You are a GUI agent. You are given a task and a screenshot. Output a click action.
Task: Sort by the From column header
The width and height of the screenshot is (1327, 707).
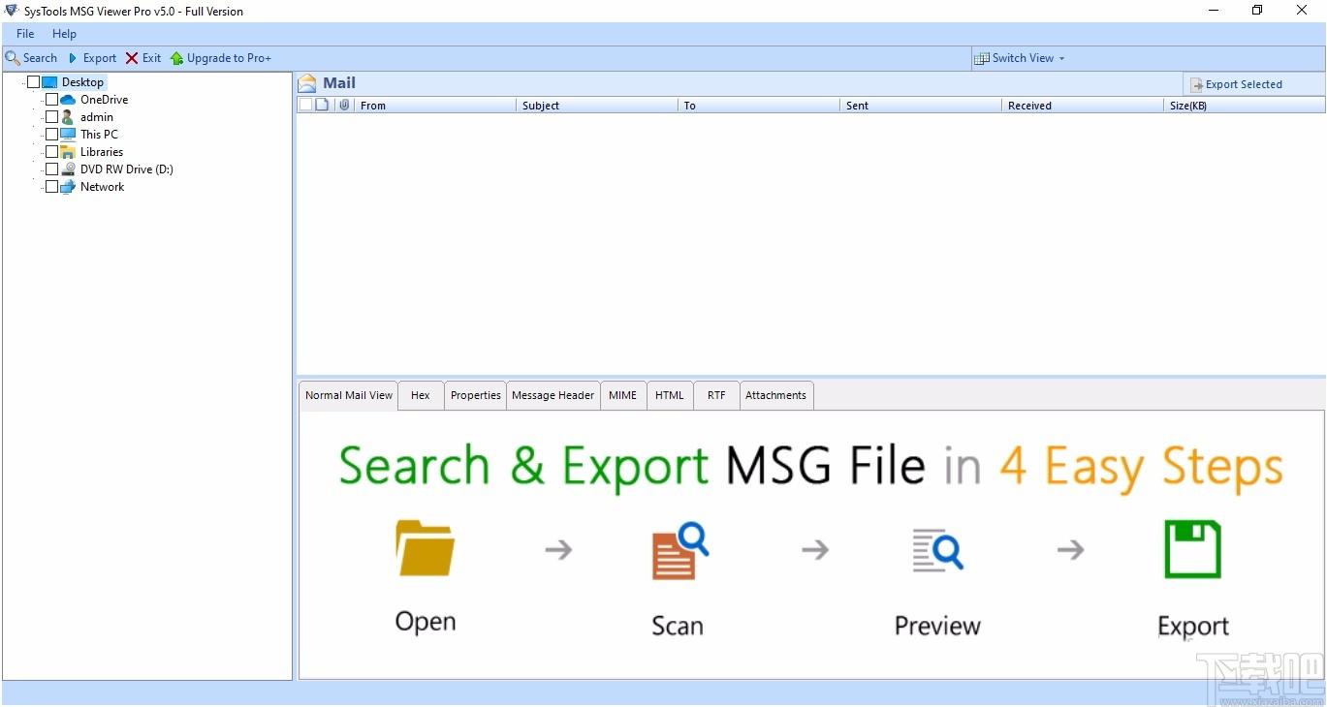click(x=435, y=106)
